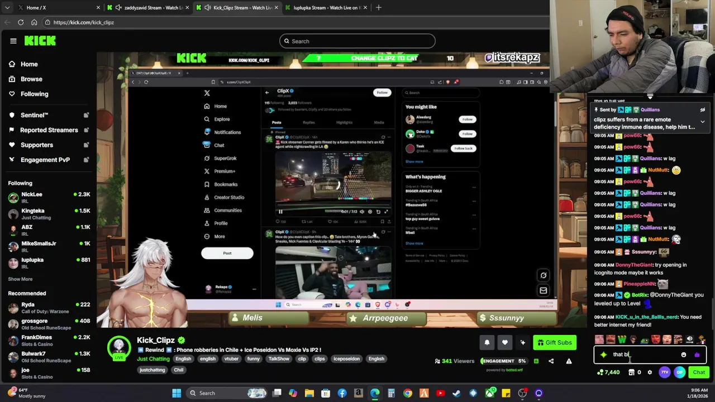Collapse chat panel using top handle

click(650, 97)
